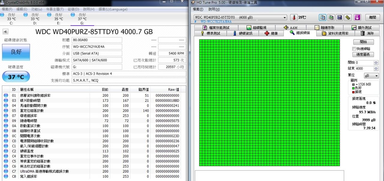The image size is (384, 181).
Task: Decrease the 結束 end value spinner
Action: (x=376, y=70)
